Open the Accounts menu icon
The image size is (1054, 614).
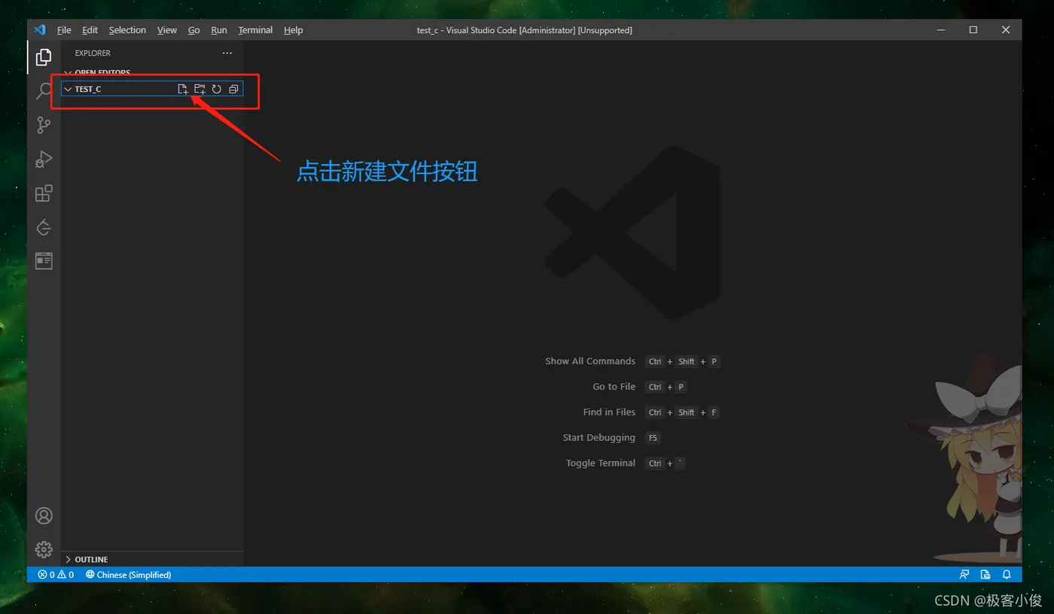click(x=44, y=515)
